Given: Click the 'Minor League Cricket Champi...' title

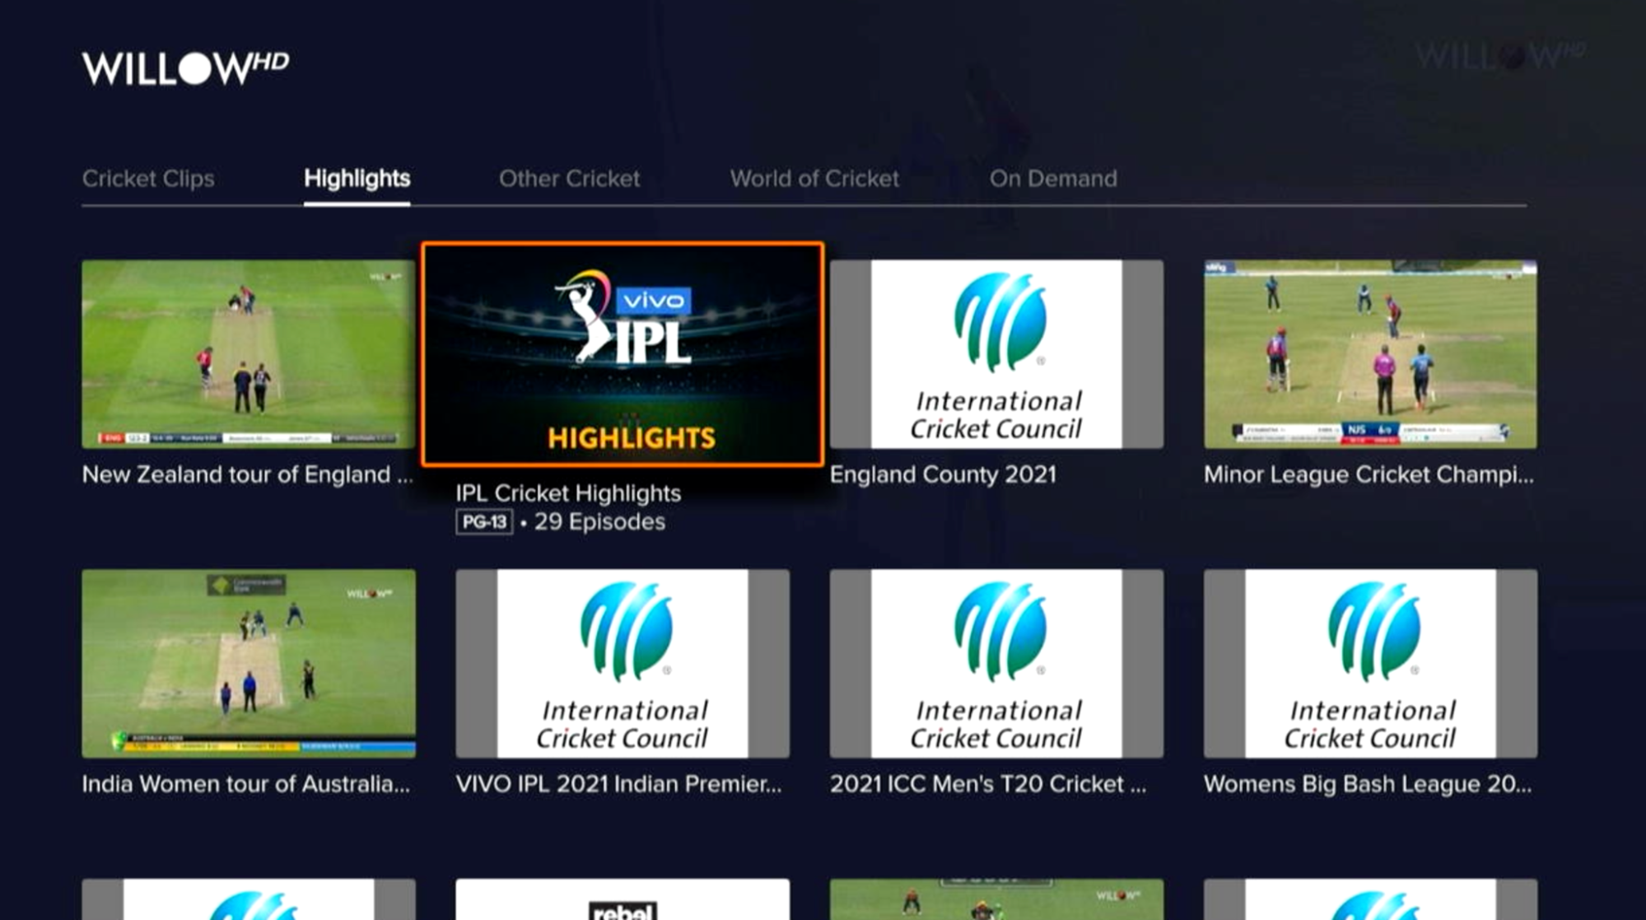Looking at the screenshot, I should [1369, 475].
